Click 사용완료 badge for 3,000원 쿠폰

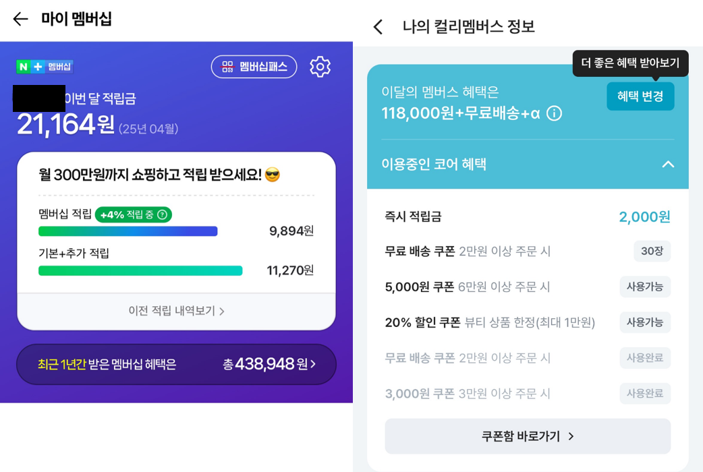pyautogui.click(x=645, y=394)
